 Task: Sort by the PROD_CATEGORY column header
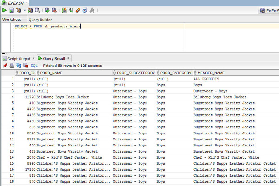176,73
